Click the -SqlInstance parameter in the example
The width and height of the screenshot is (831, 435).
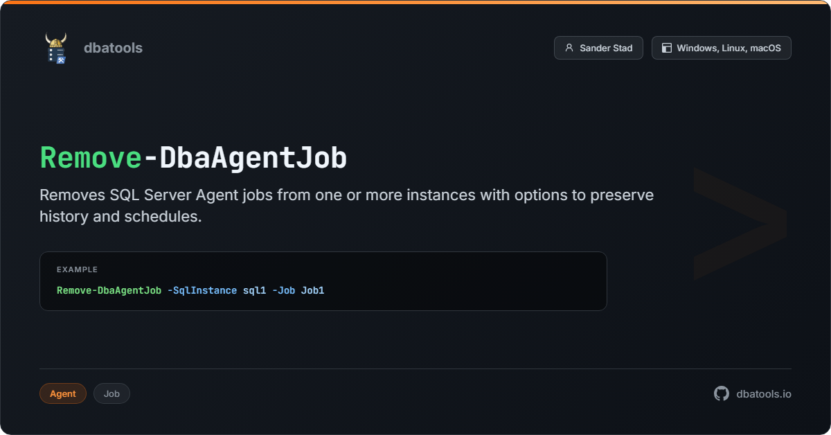tap(202, 290)
